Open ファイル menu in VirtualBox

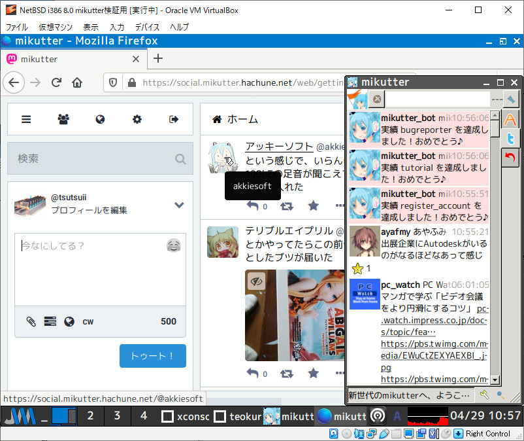[17, 27]
